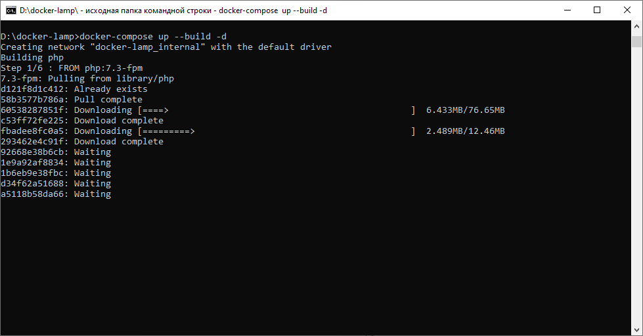The image size is (643, 336).
Task: Click the 'Creating network' output line
Action: tap(166, 47)
